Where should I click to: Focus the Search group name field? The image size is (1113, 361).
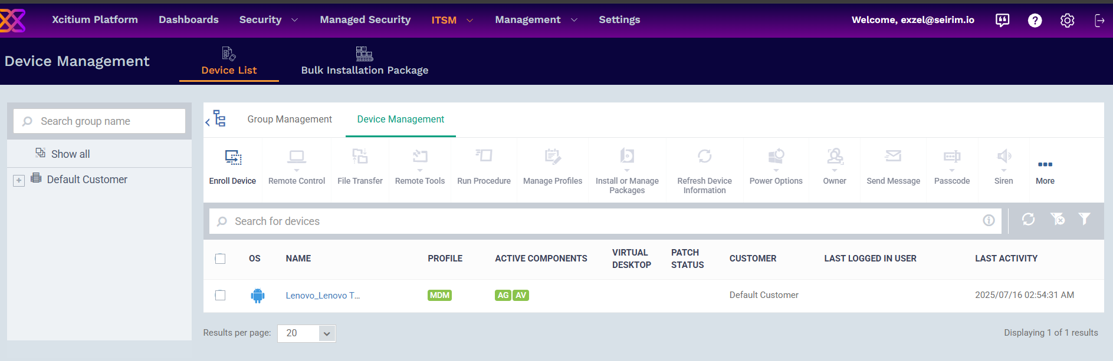coord(99,121)
